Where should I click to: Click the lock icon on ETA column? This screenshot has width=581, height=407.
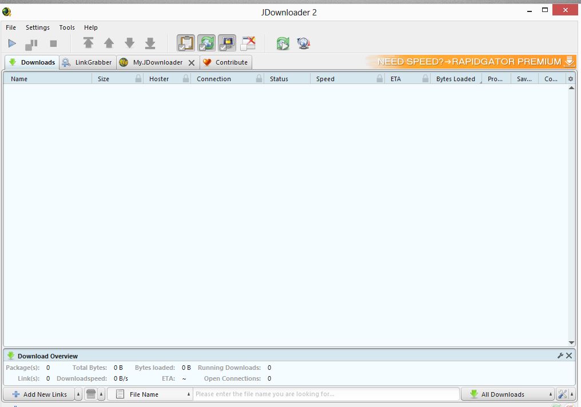(x=425, y=78)
